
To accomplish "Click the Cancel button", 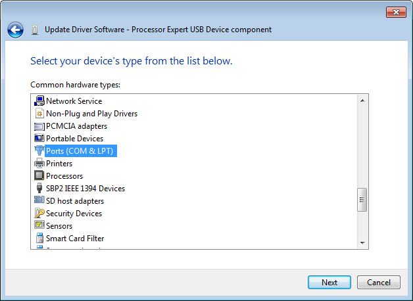I will [379, 283].
